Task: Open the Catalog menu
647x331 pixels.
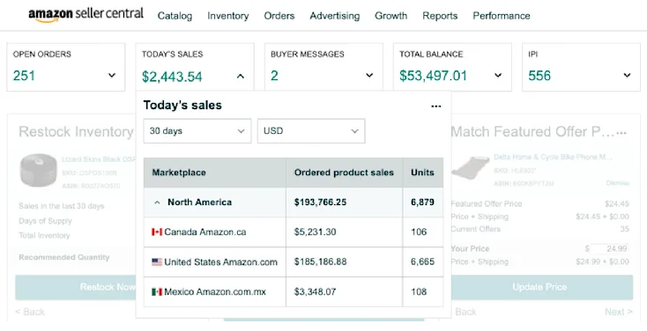Action: [175, 16]
